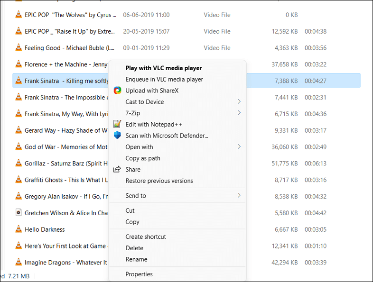Click the Notepad++ icon in context menu
Screen dimensions: 373x282
click(117, 124)
